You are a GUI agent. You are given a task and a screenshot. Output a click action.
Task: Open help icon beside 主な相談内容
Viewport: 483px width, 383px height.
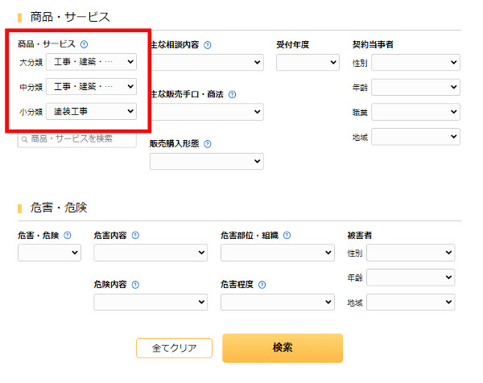[x=208, y=45]
